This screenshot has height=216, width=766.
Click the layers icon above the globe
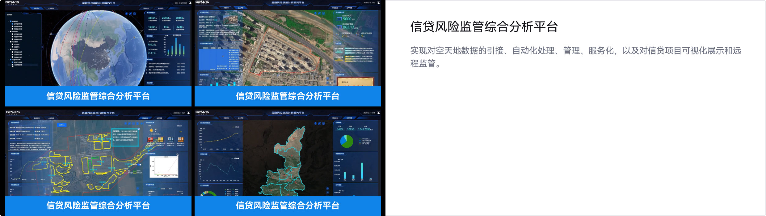point(127,14)
